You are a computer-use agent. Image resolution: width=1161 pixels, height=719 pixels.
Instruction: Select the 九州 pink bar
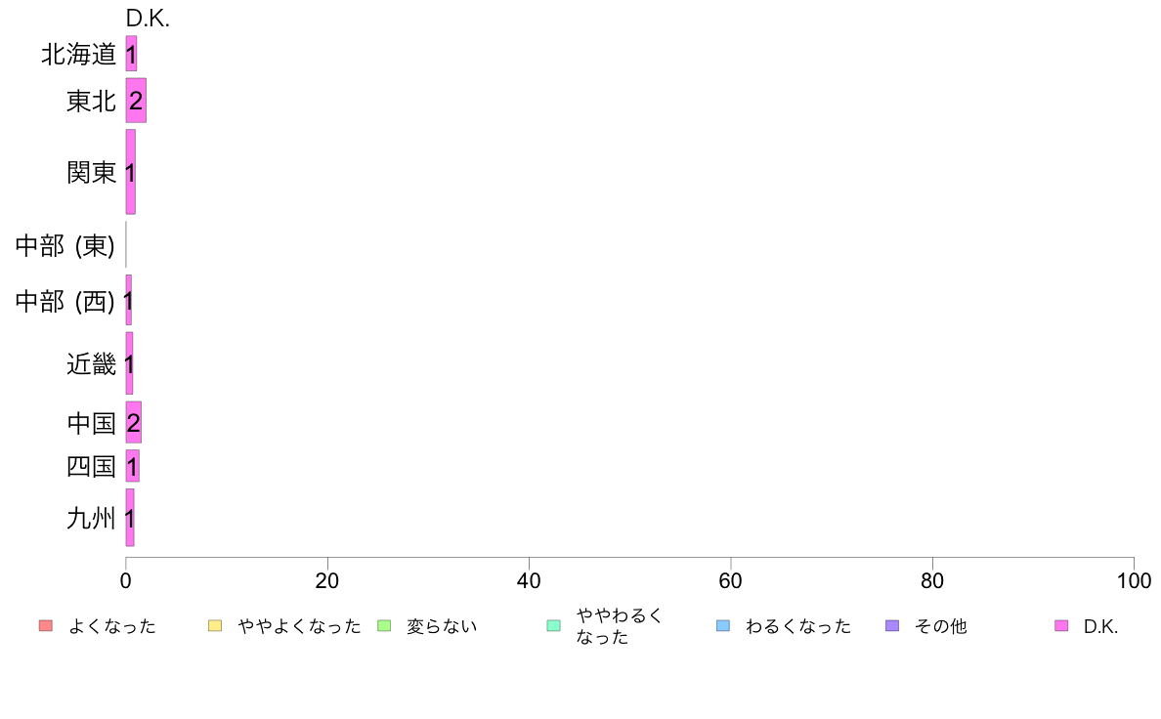(130, 518)
